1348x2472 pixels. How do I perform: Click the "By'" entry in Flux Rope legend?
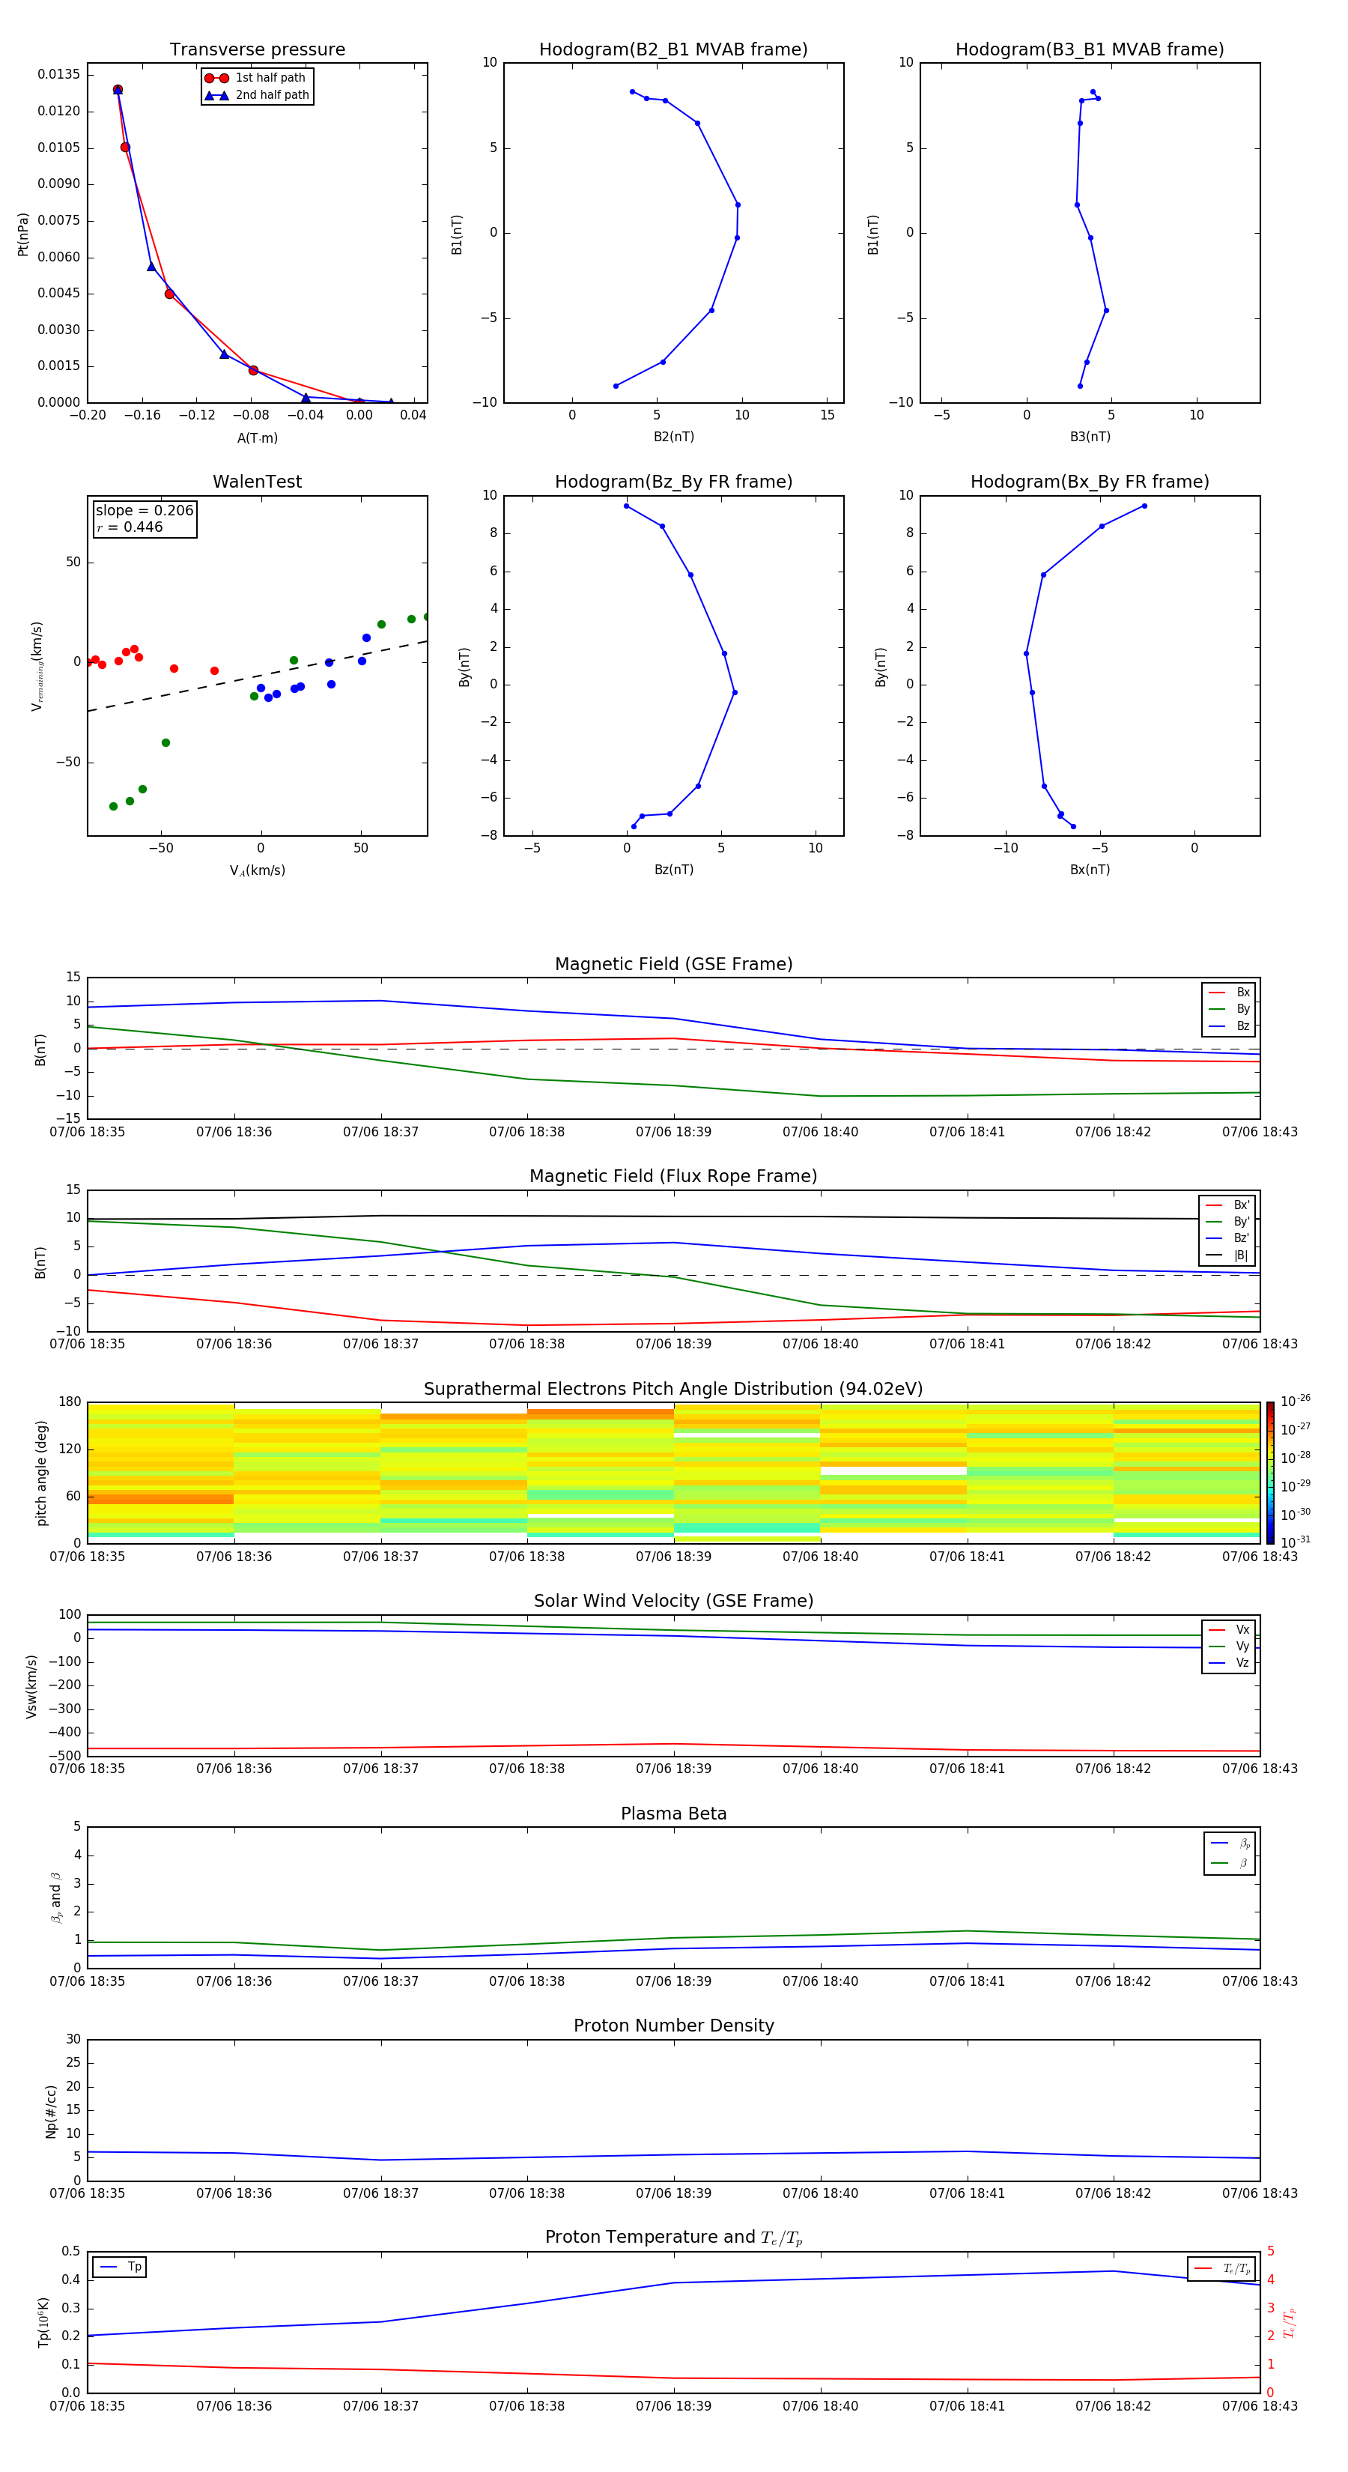[x=1228, y=1222]
